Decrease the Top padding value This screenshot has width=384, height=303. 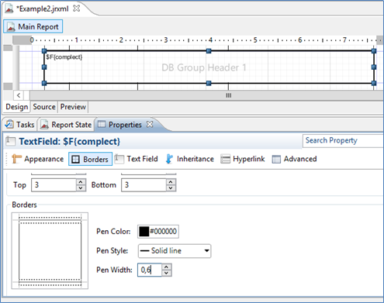pyautogui.click(x=81, y=188)
